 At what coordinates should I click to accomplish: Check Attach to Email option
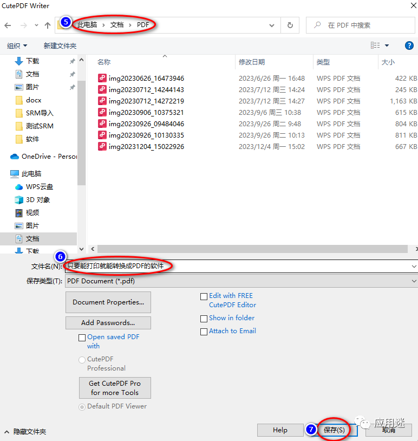click(204, 332)
